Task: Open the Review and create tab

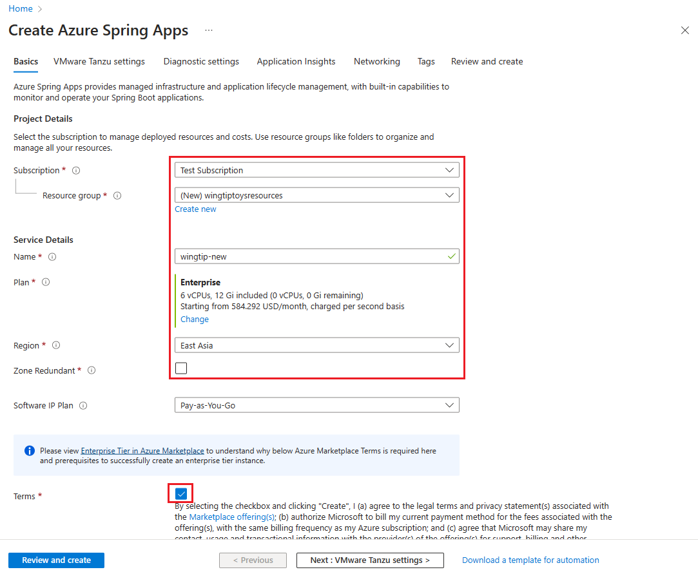Action: coord(487,61)
